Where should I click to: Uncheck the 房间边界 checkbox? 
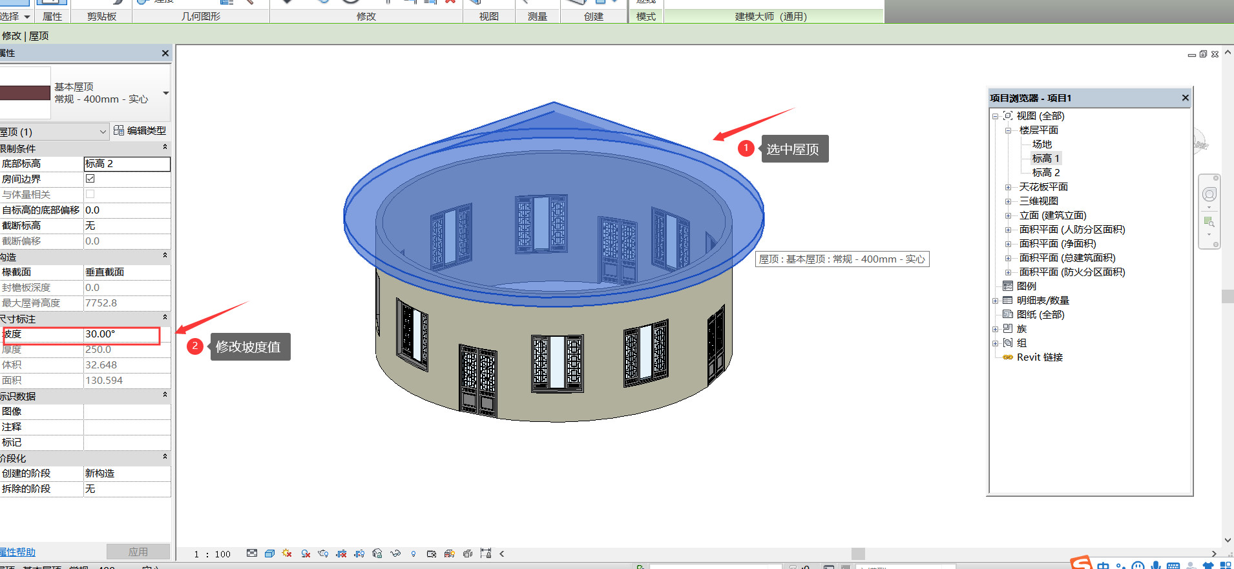pos(90,179)
